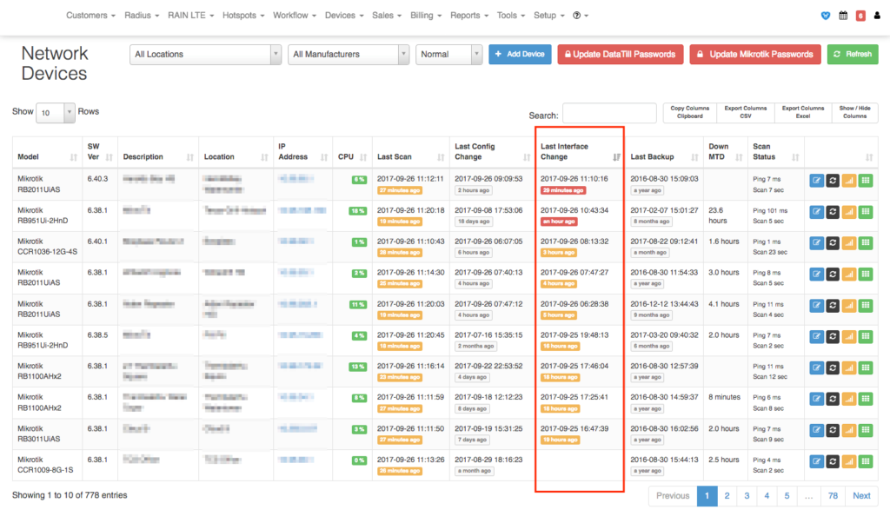890x523 pixels.
Task: Rescan the RB2011UiAS device with SW 6.40.3
Action: coord(833,181)
